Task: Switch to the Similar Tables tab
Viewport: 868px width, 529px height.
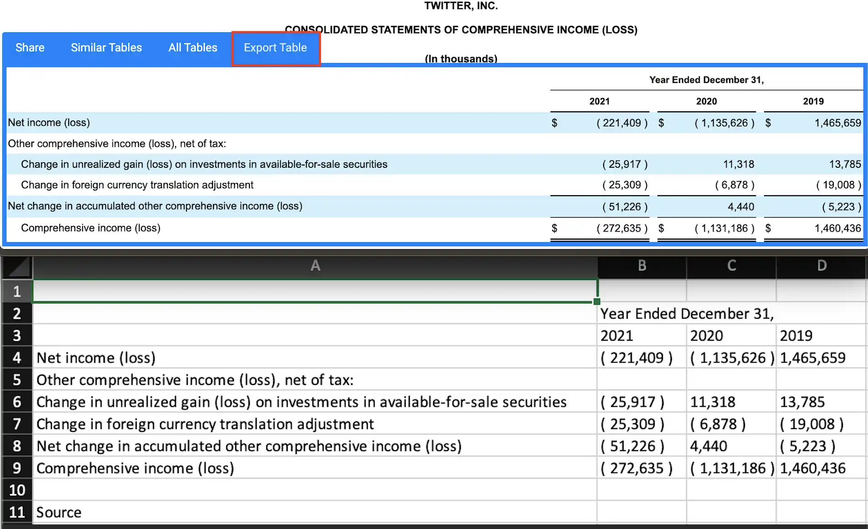Action: [x=106, y=47]
